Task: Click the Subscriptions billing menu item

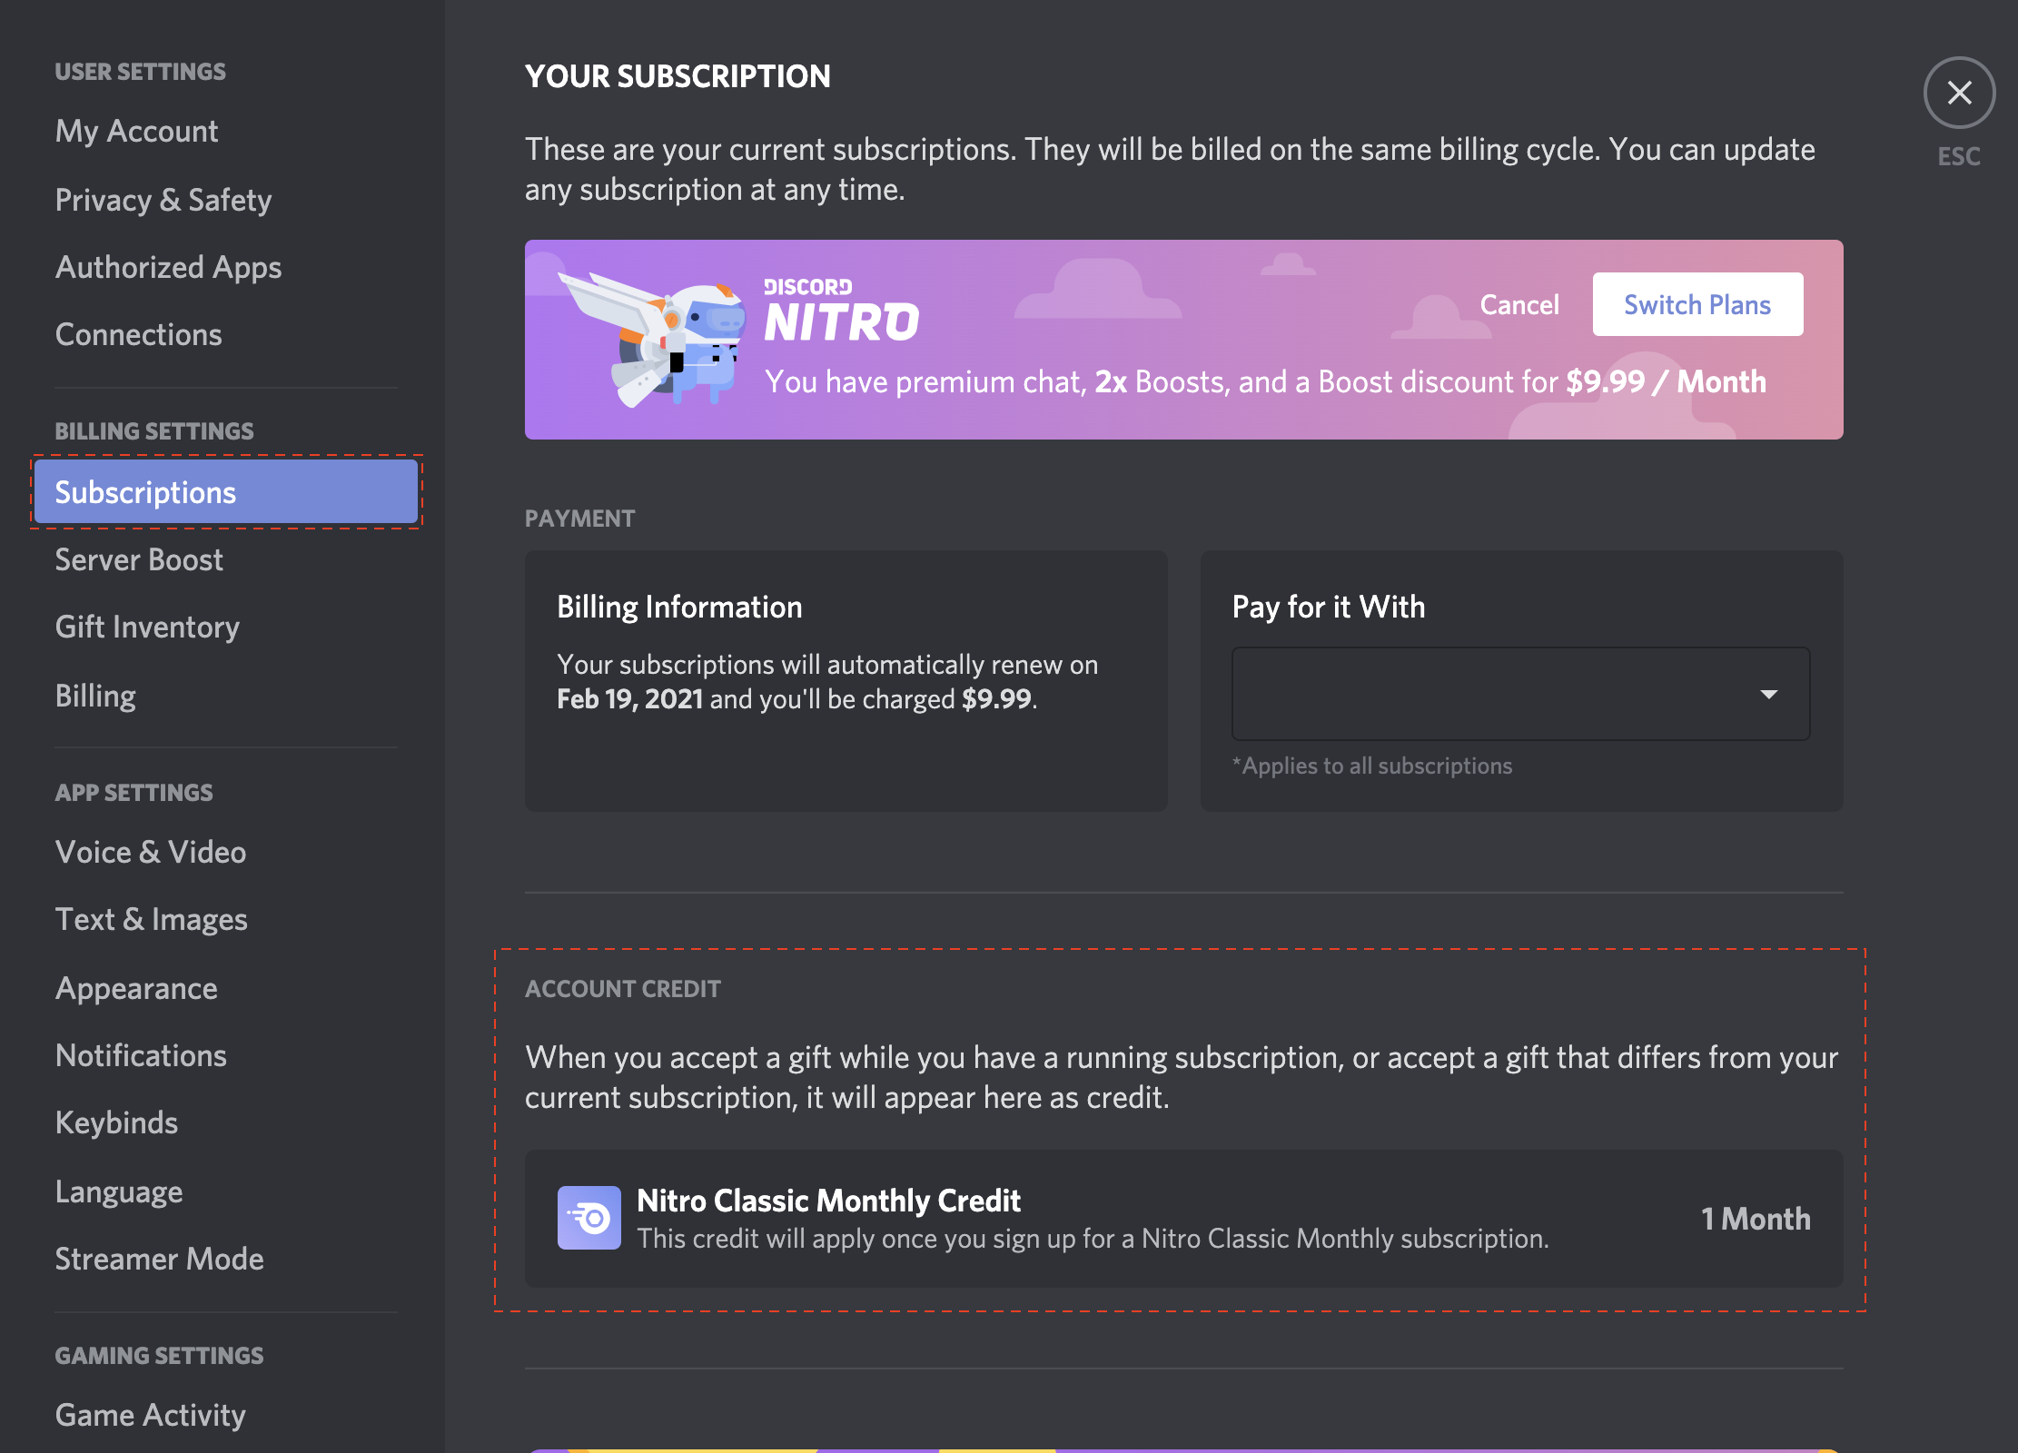Action: 224,490
